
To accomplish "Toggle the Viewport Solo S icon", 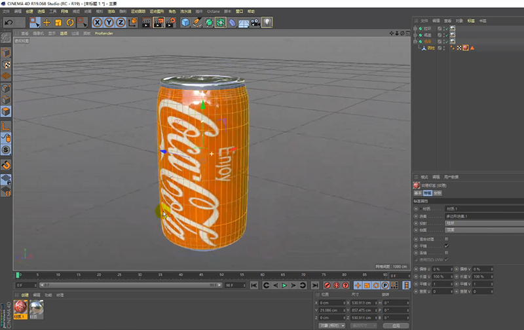I will click(x=6, y=150).
